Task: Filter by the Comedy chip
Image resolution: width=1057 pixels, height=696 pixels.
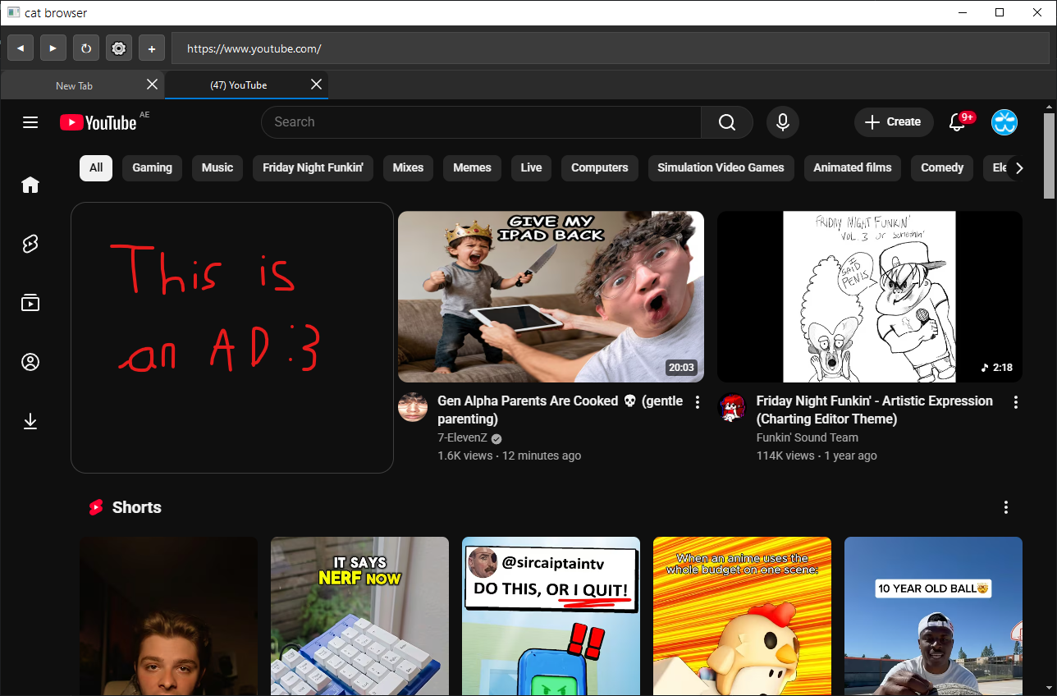Action: tap(942, 167)
